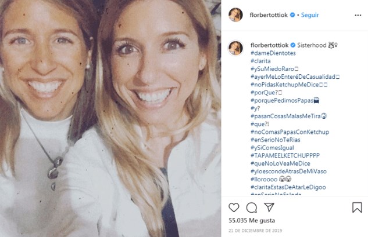Viewport: 368px width, 237px height.
Task: Click the profile avatar in the post header
Action: 235,14
